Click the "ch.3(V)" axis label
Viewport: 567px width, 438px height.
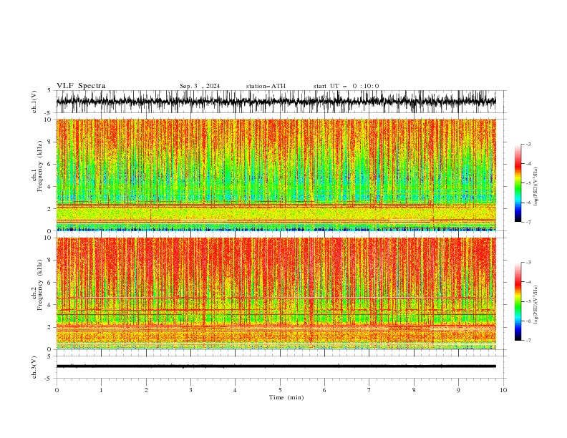click(x=34, y=367)
